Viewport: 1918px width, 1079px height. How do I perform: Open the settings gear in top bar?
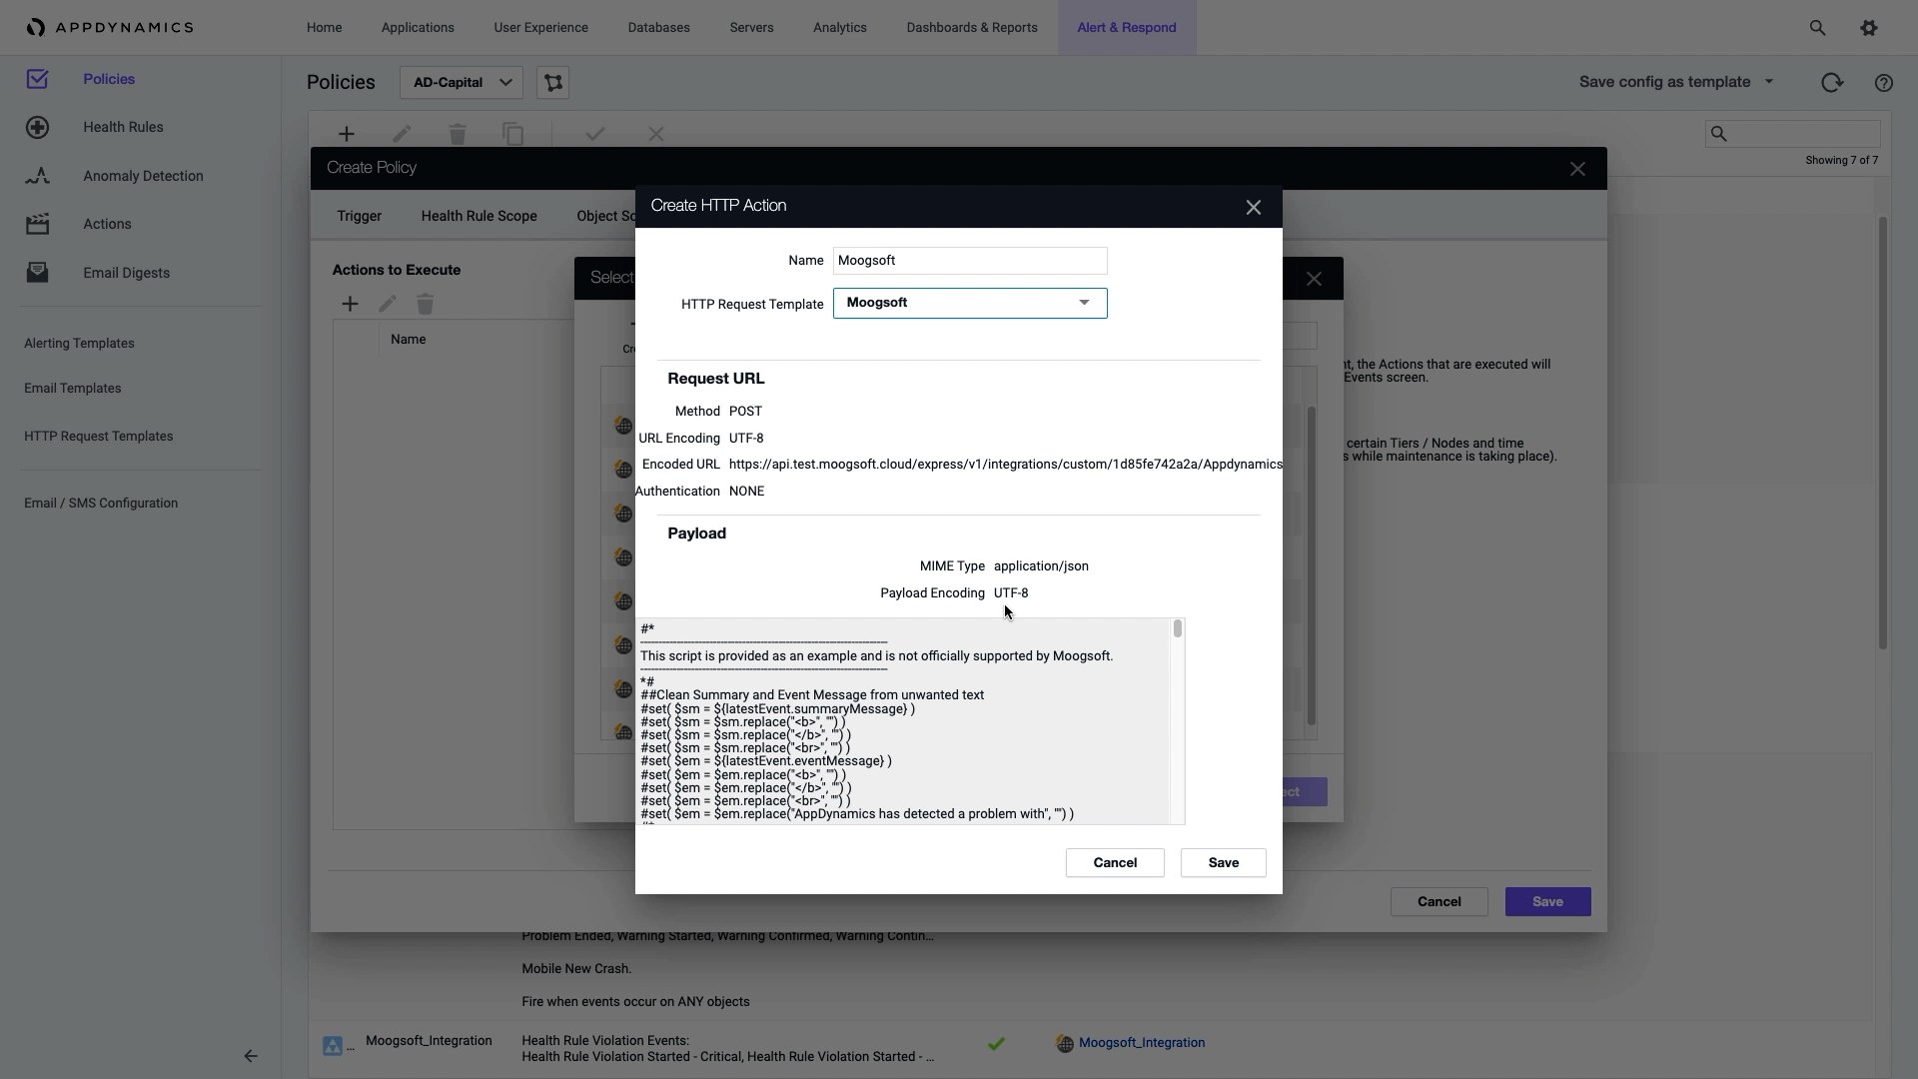click(x=1869, y=28)
